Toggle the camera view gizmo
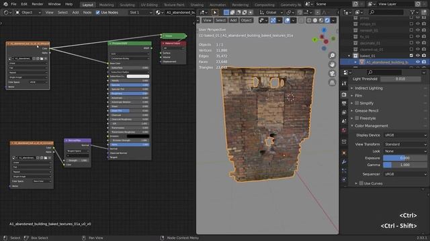Image resolution: width=430 pixels, height=241 pixels. click(x=332, y=74)
